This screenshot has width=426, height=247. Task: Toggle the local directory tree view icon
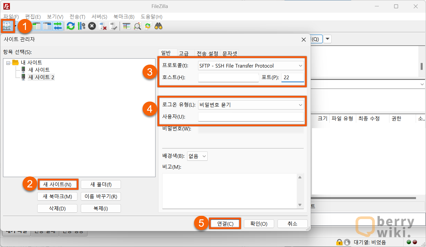[37, 26]
